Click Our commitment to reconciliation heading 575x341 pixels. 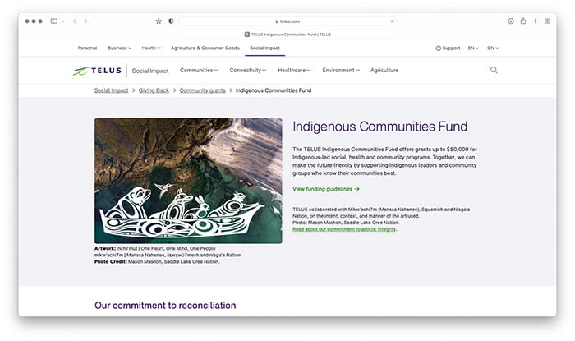pyautogui.click(x=165, y=306)
